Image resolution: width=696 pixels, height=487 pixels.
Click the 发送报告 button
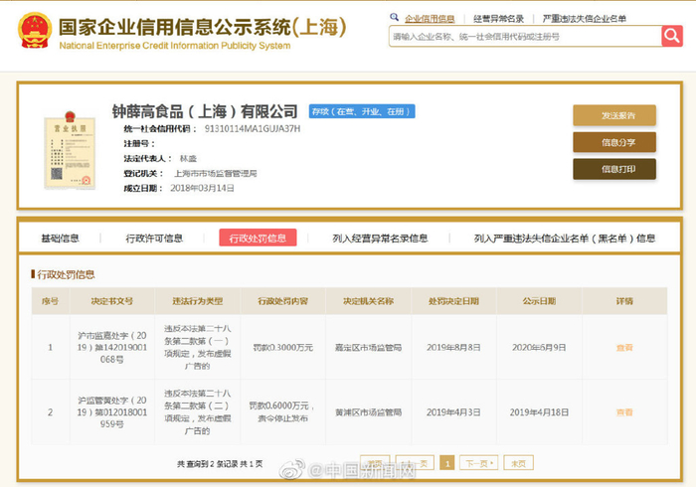pyautogui.click(x=614, y=115)
